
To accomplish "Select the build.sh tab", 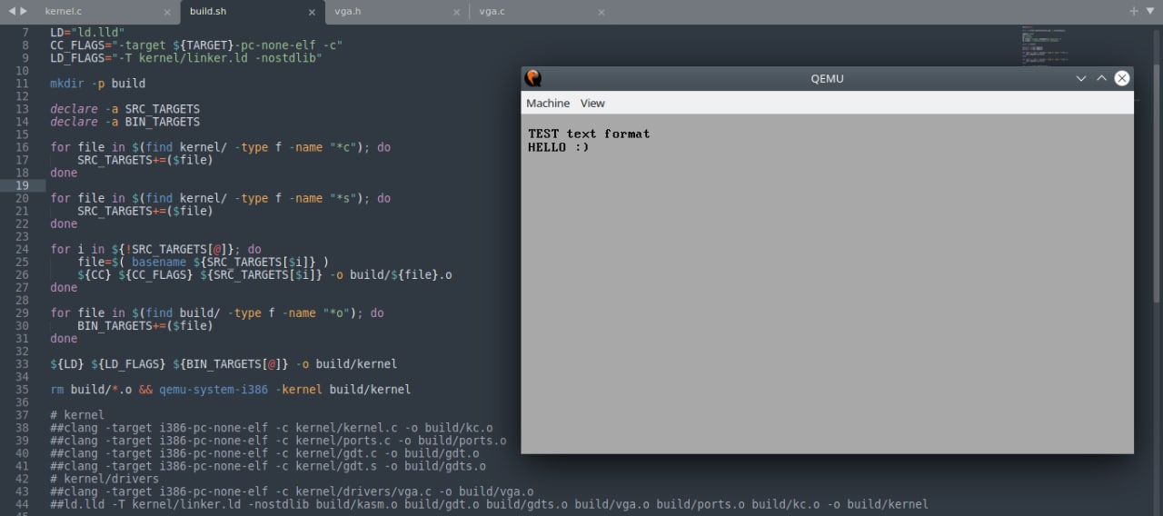I will click(208, 12).
